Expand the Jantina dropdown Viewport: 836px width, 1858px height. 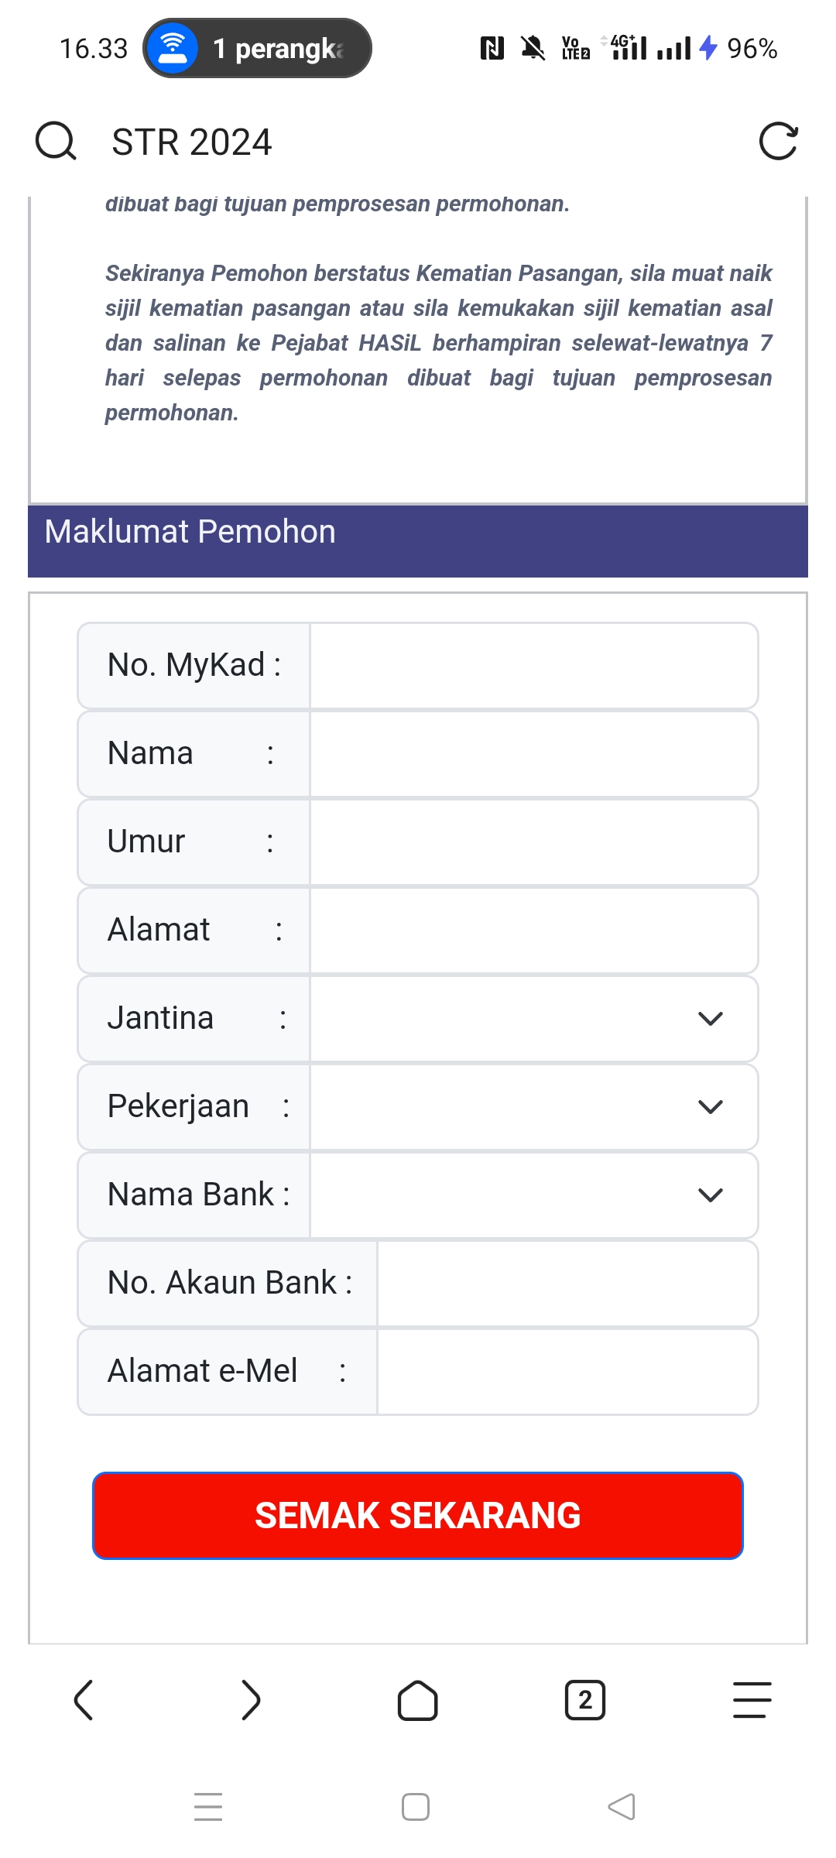pos(534,1019)
